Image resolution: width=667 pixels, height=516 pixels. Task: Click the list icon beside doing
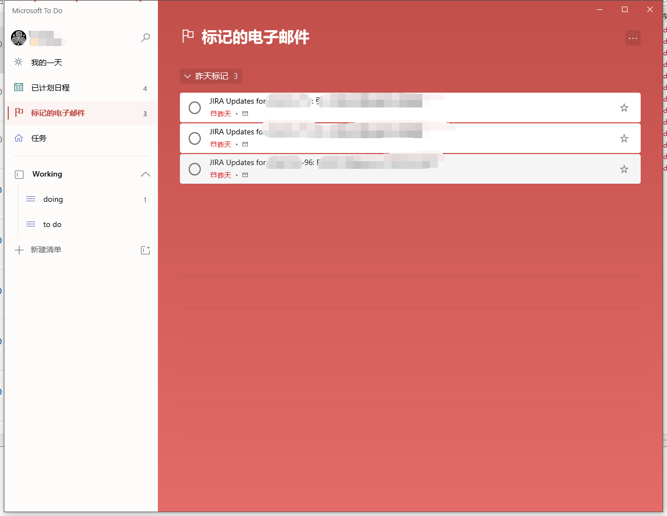pyautogui.click(x=31, y=199)
